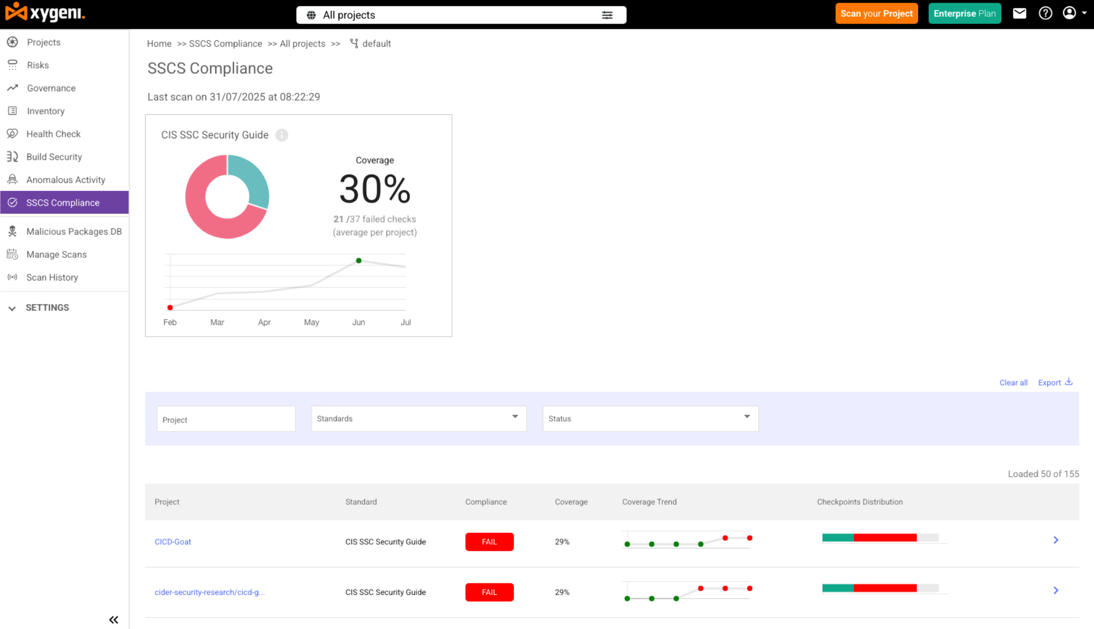Click the filter sliders icon in project selector
The height and width of the screenshot is (629, 1094).
607,15
